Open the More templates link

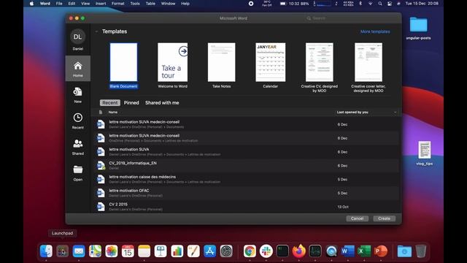click(x=375, y=31)
